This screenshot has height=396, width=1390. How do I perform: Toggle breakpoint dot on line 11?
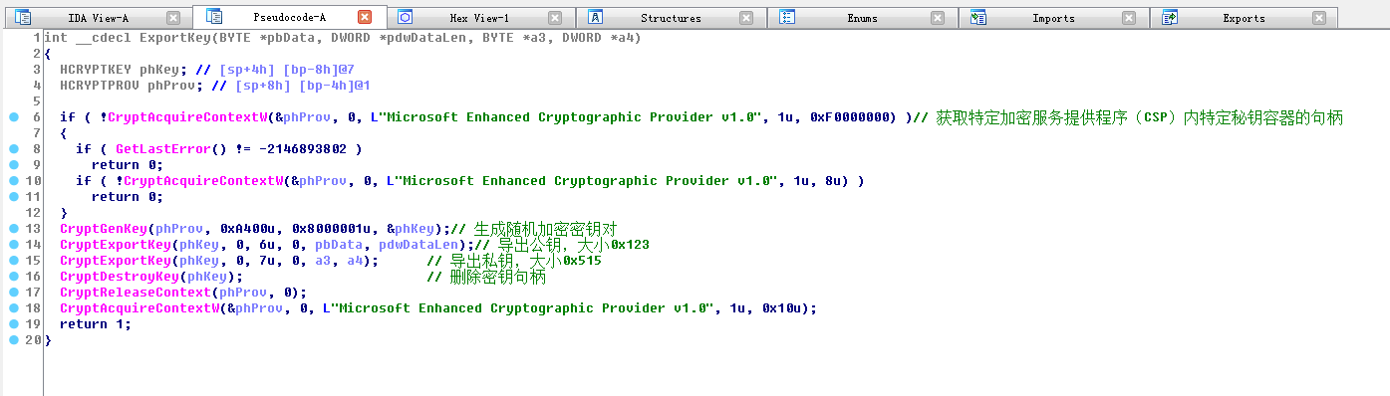[13, 197]
